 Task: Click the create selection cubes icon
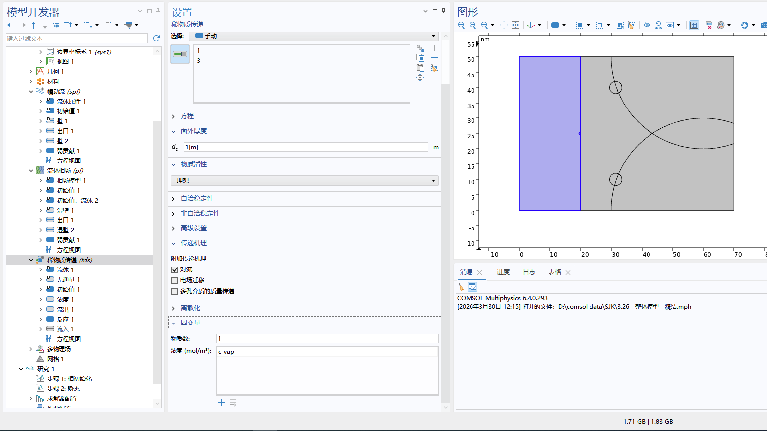pos(420,48)
